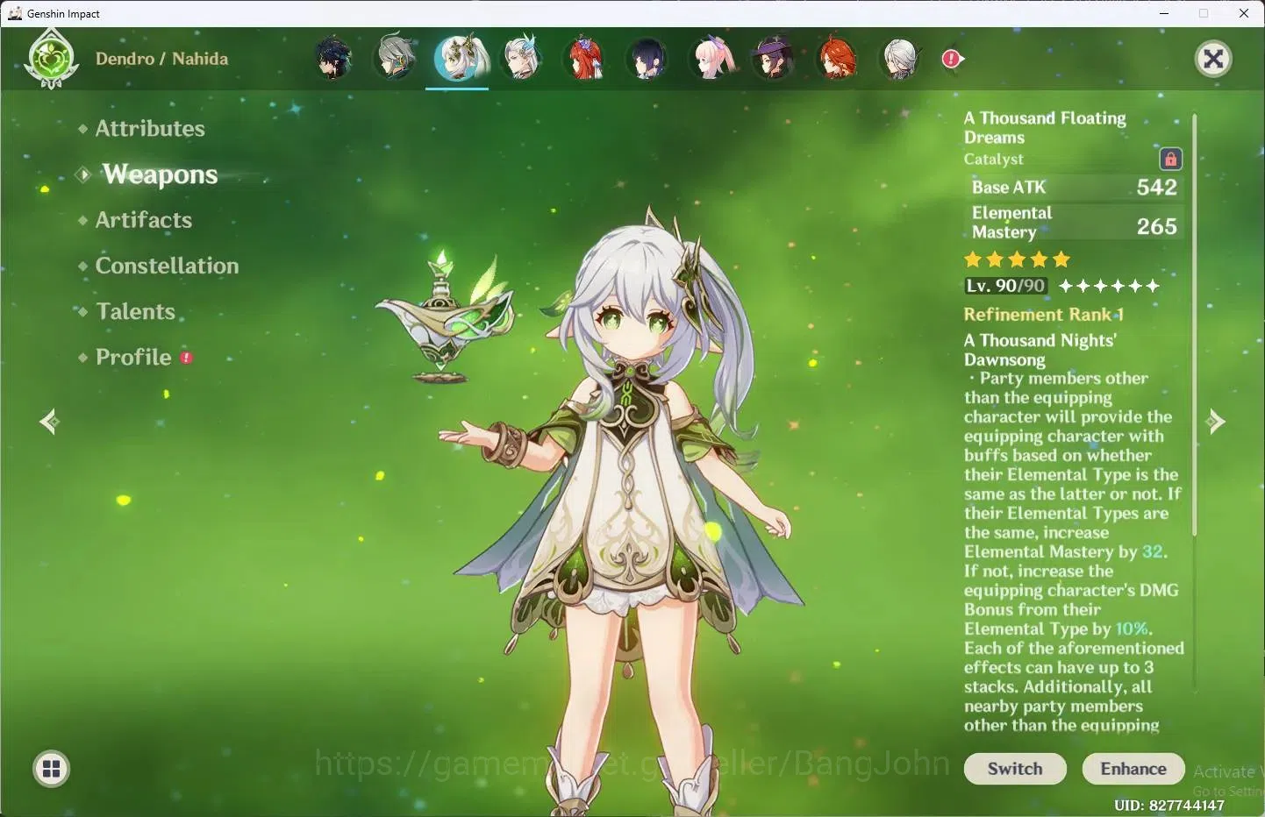The height and width of the screenshot is (817, 1265).
Task: Click the 'Lv. 90/90' level label
Action: (1005, 286)
